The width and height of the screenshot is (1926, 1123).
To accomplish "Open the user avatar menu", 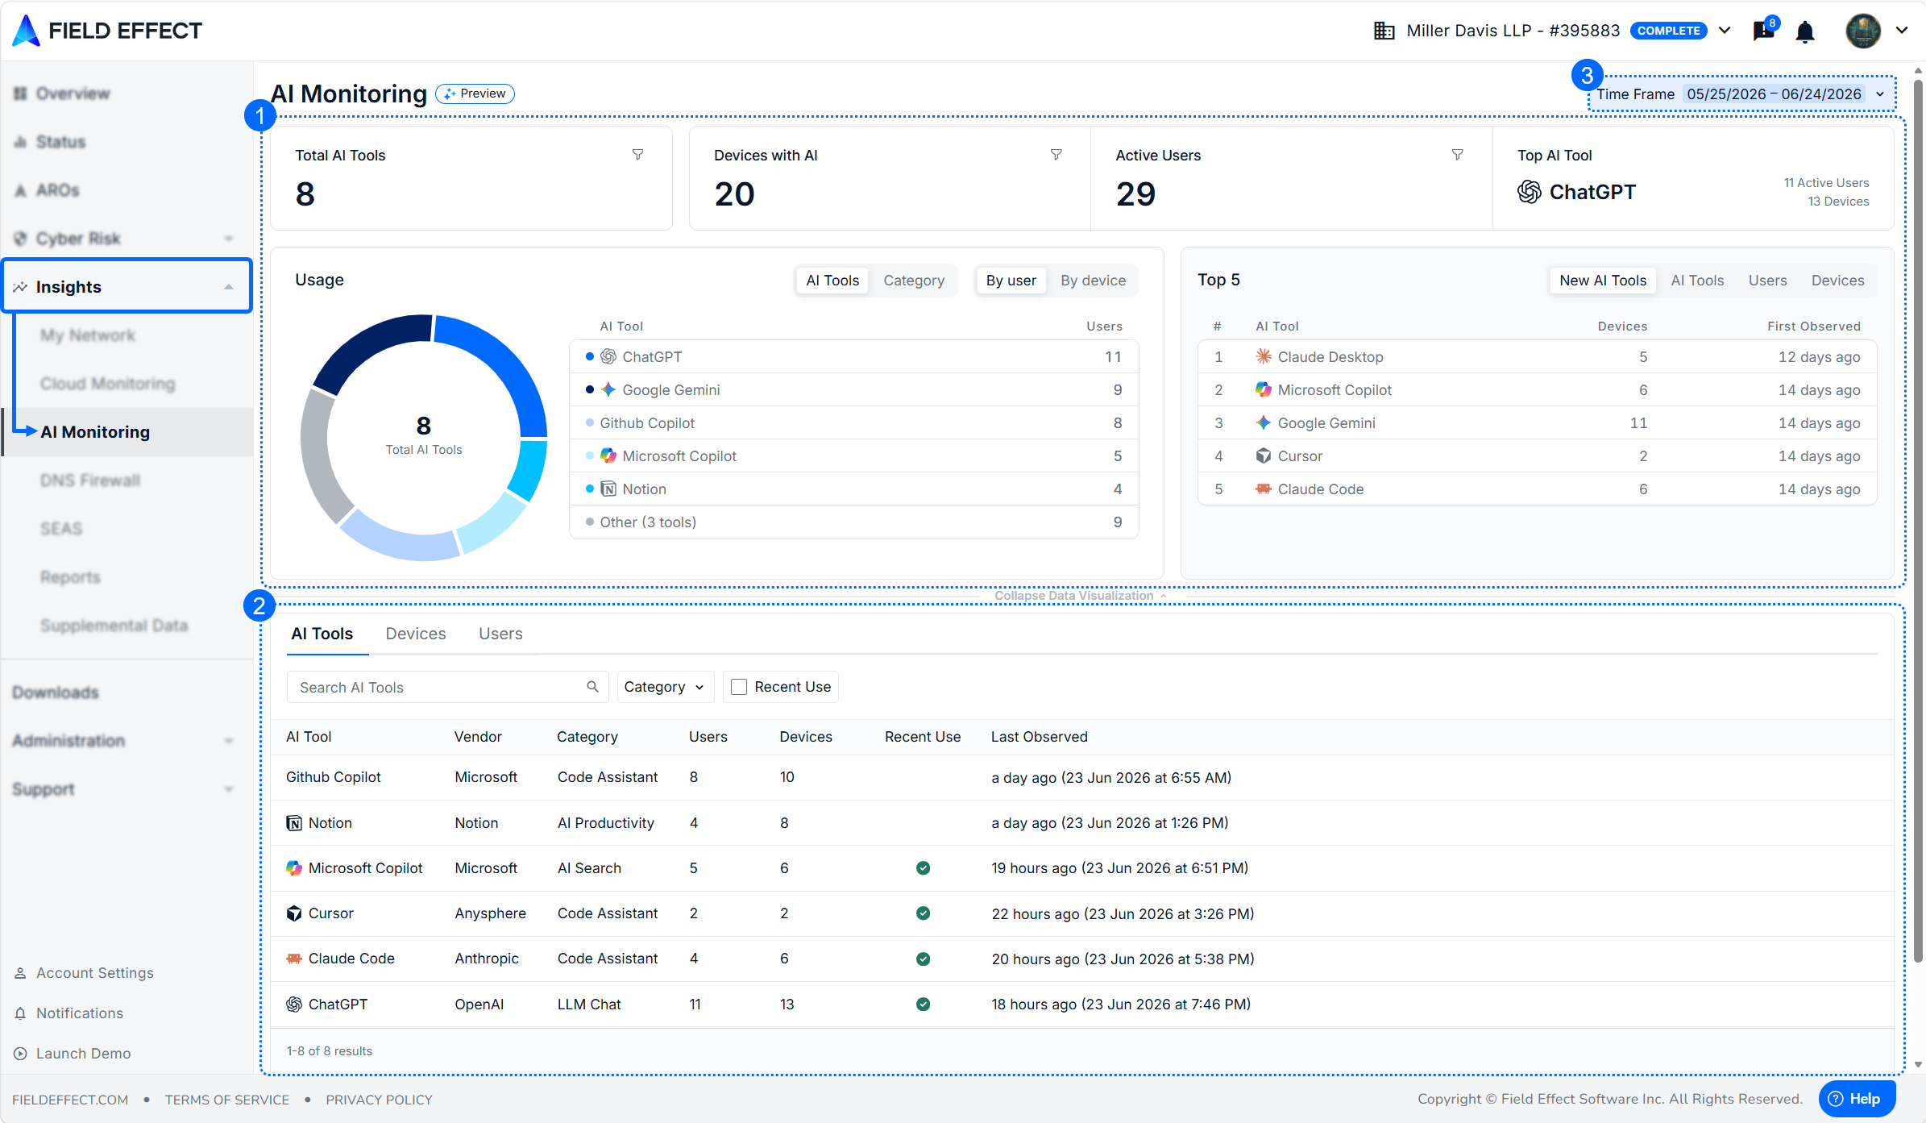I will [1863, 31].
